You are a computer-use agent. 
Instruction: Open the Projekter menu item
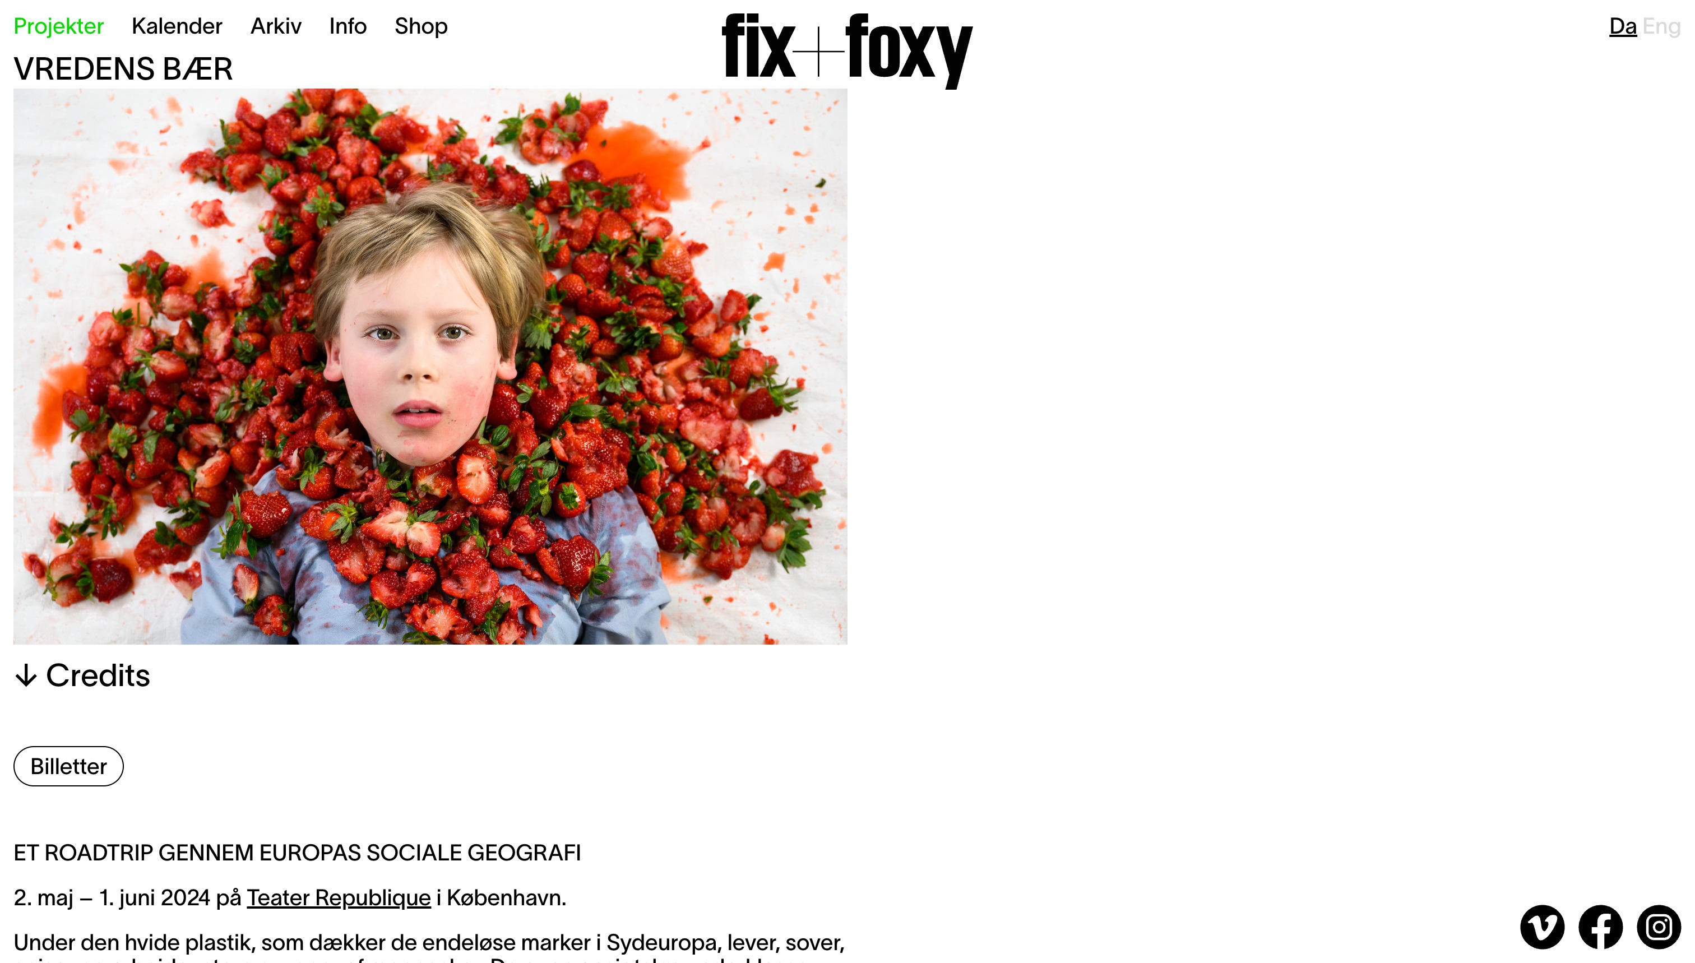coord(58,26)
